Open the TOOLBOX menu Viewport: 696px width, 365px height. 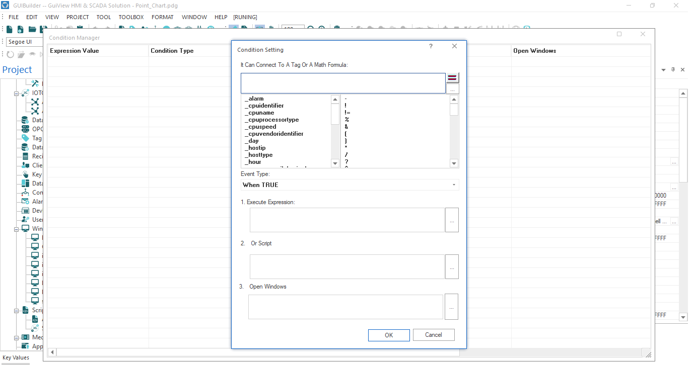coord(131,17)
